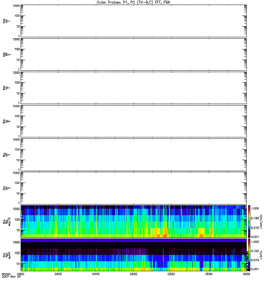Click the "thb ffp 1" panel label
The width and height of the screenshot is (267, 284).
pyautogui.click(x=6, y=88)
